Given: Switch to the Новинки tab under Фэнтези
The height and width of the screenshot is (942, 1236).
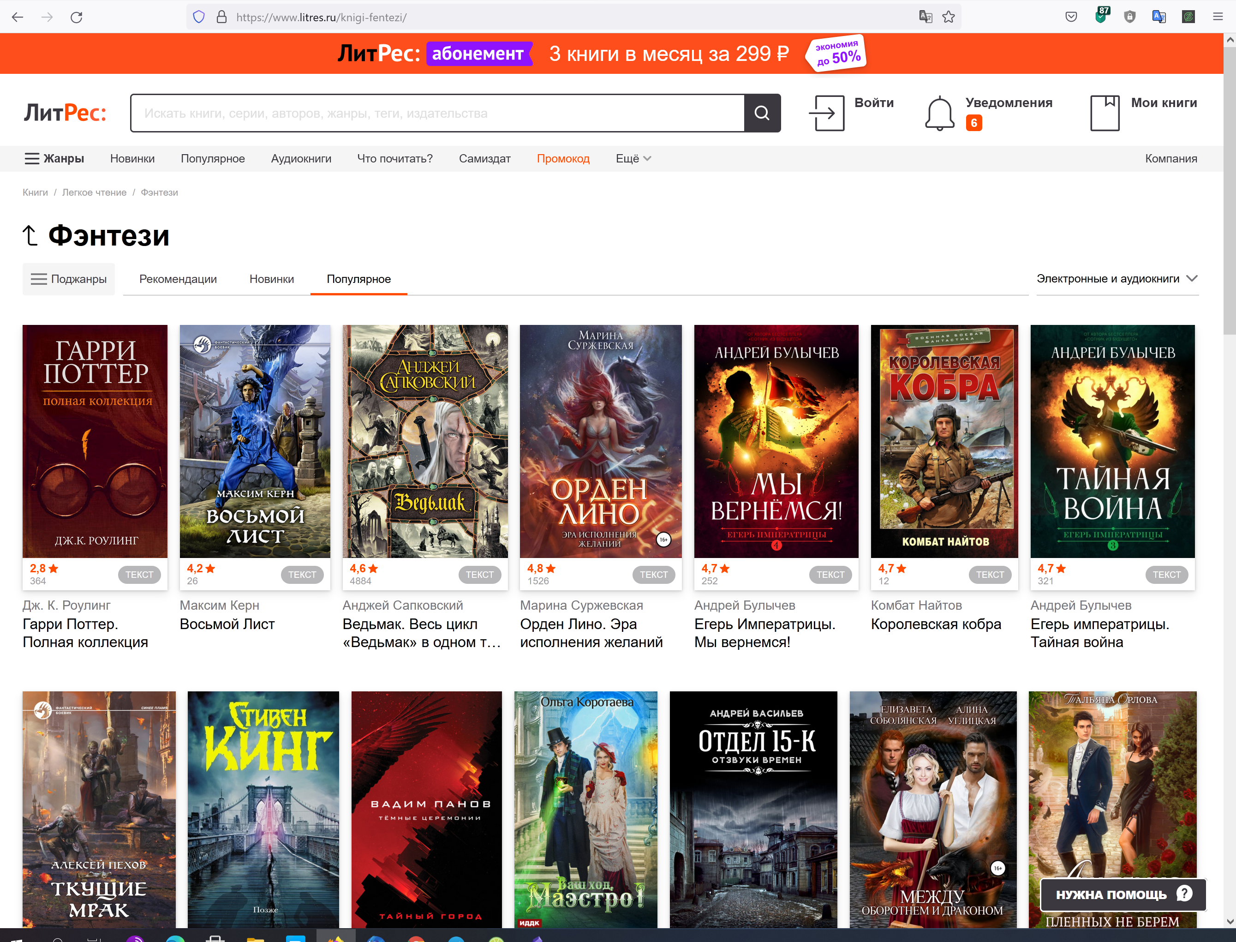Looking at the screenshot, I should [x=271, y=279].
